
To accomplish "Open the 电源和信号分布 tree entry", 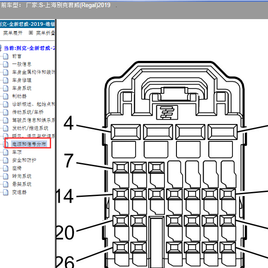I will [29, 144].
